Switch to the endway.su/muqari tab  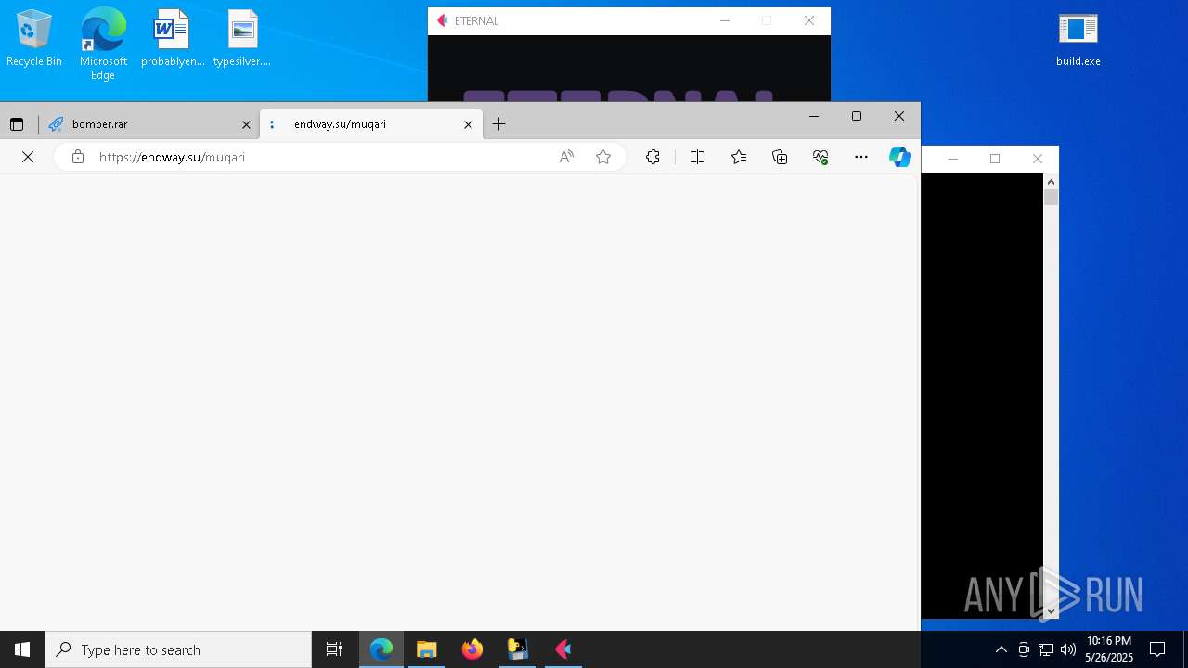coord(371,124)
